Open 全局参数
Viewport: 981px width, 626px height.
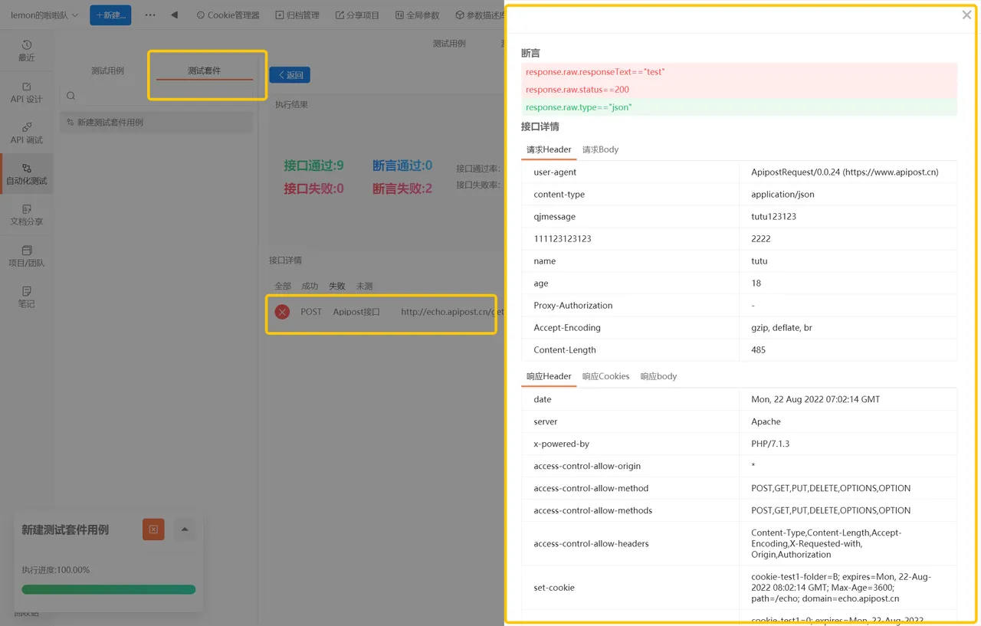point(418,15)
